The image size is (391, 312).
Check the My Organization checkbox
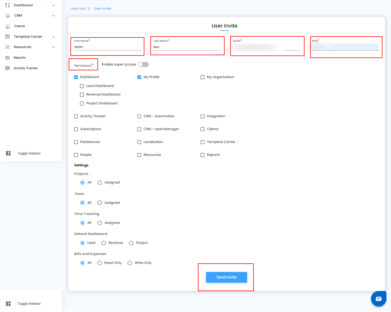(203, 77)
